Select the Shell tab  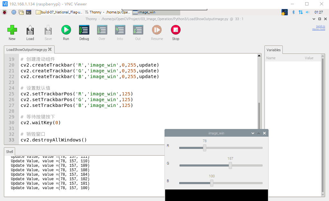pos(9,152)
